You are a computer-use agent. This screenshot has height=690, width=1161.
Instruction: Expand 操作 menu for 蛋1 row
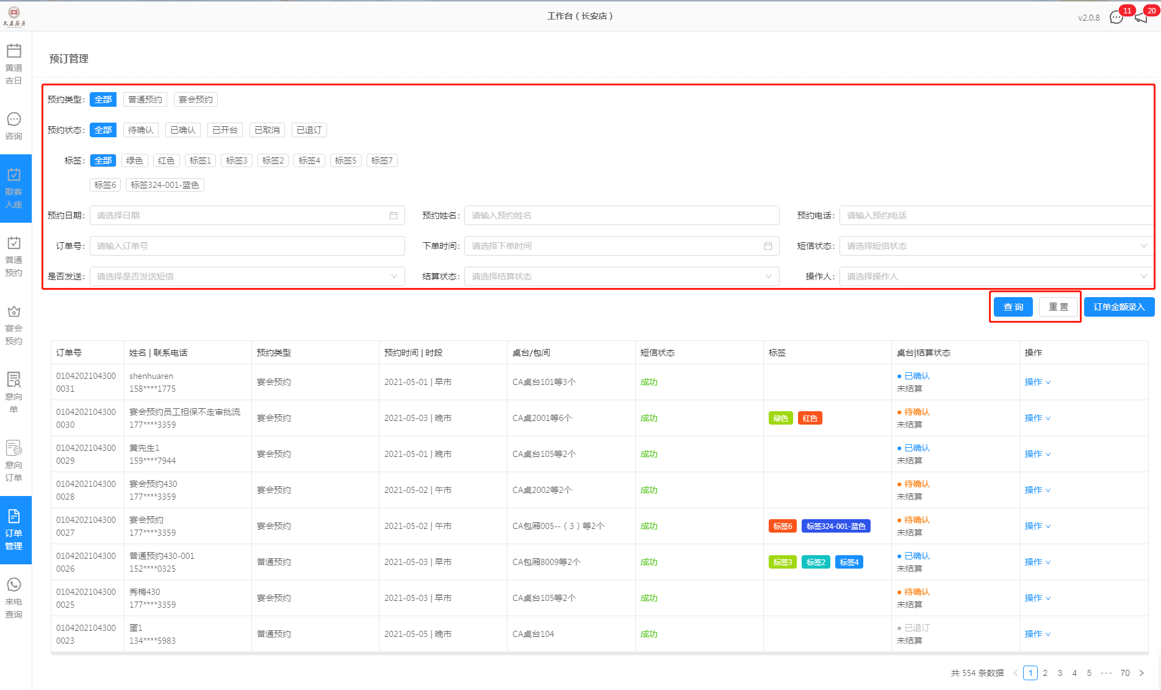click(x=1038, y=634)
